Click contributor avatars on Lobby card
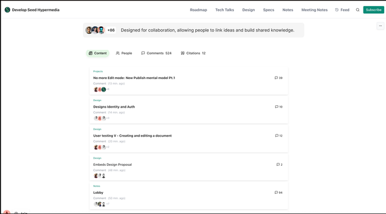Image resolution: width=386 pixels, height=214 pixels. click(102, 204)
